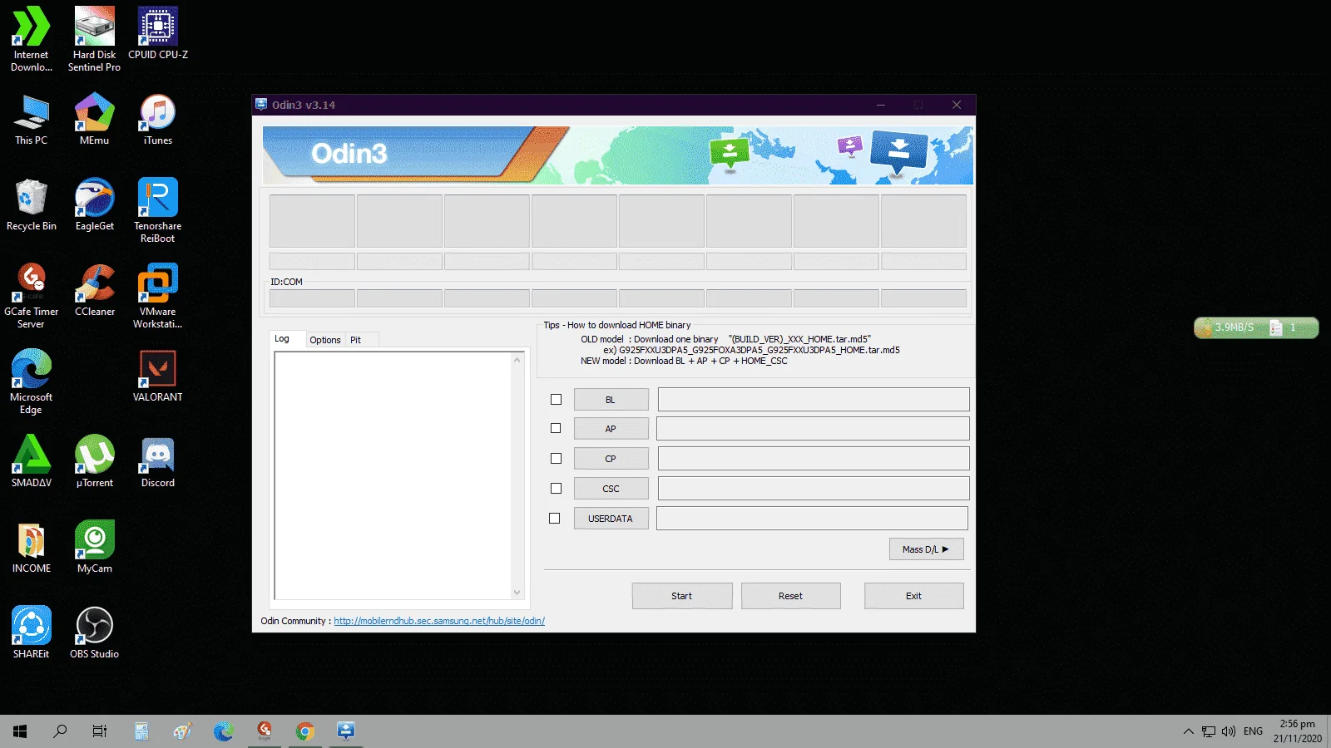Viewport: 1331px width, 748px height.
Task: Open taskbar search magnifier
Action: [60, 731]
